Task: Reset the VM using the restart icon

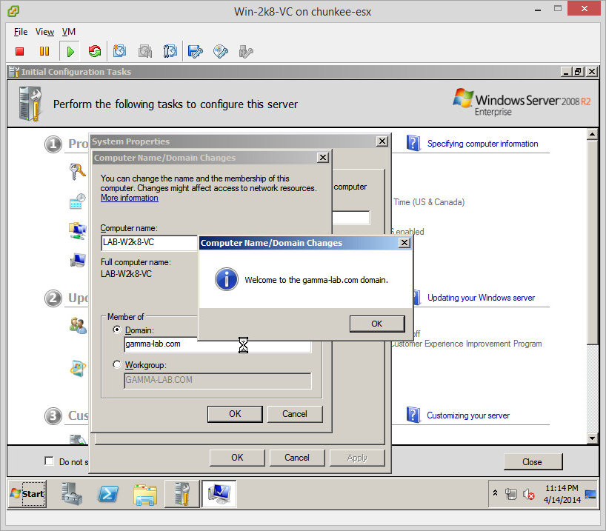Action: pos(94,51)
